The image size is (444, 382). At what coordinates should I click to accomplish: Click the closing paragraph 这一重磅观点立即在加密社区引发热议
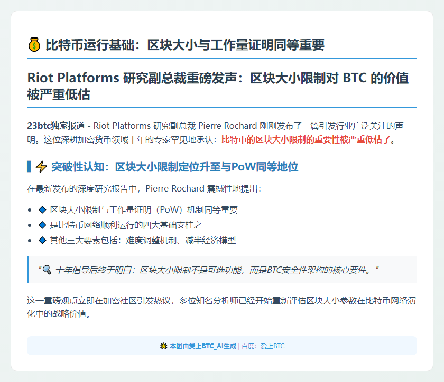221,307
